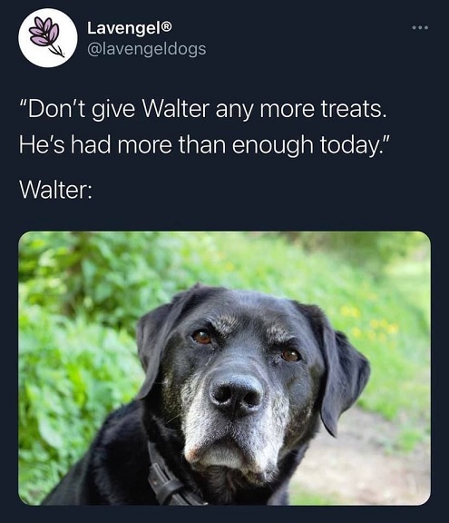This screenshot has width=449, height=523.
Task: Click the "Walter:" caption text
Action: [55, 190]
